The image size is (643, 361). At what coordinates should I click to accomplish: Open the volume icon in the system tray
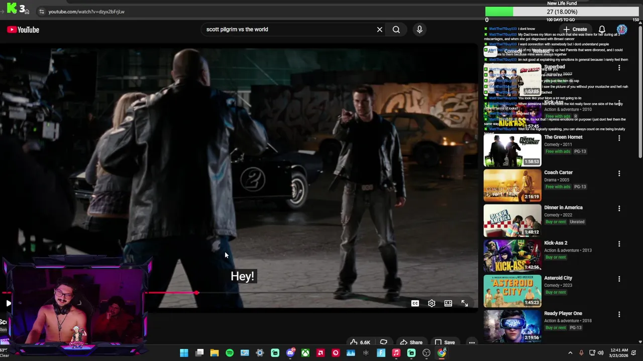click(x=600, y=353)
